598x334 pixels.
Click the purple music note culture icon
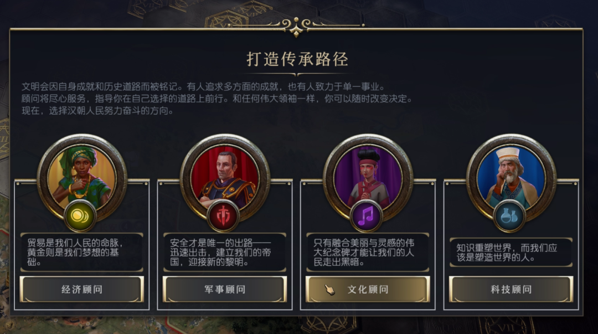[366, 217]
